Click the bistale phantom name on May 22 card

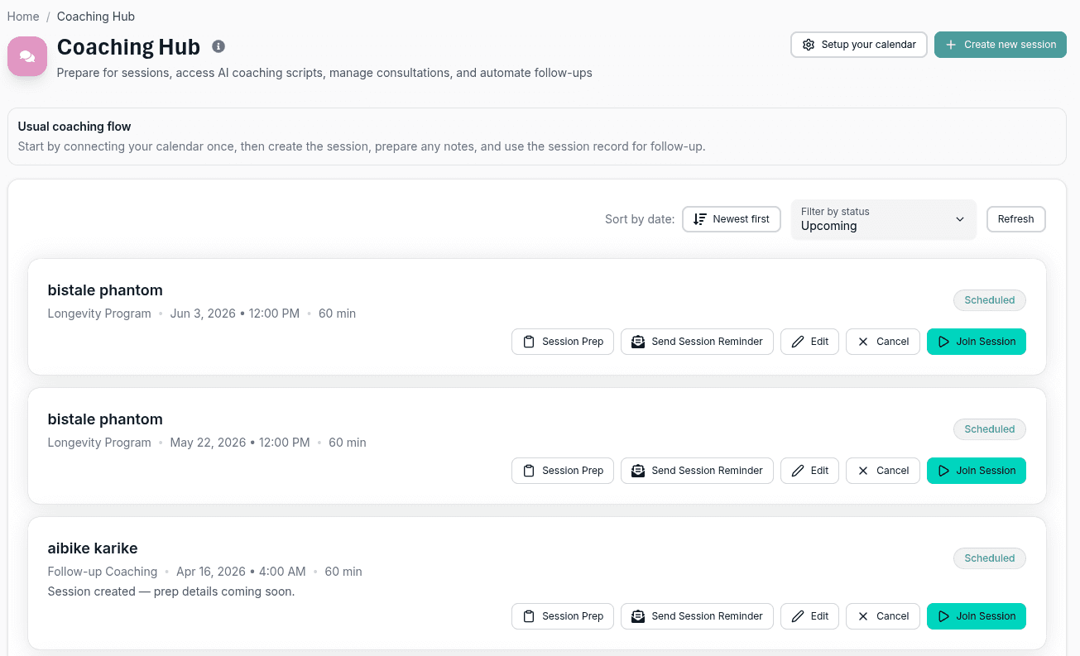(x=105, y=419)
